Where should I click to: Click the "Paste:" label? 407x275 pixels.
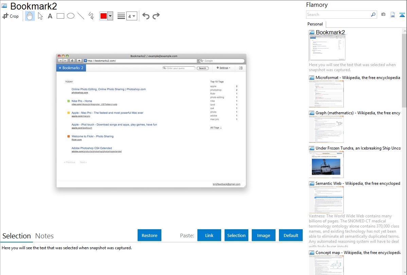coord(187,235)
